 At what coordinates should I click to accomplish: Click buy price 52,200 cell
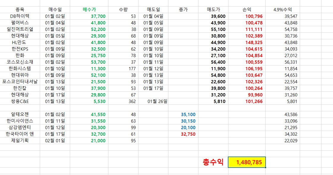click(x=89, y=29)
